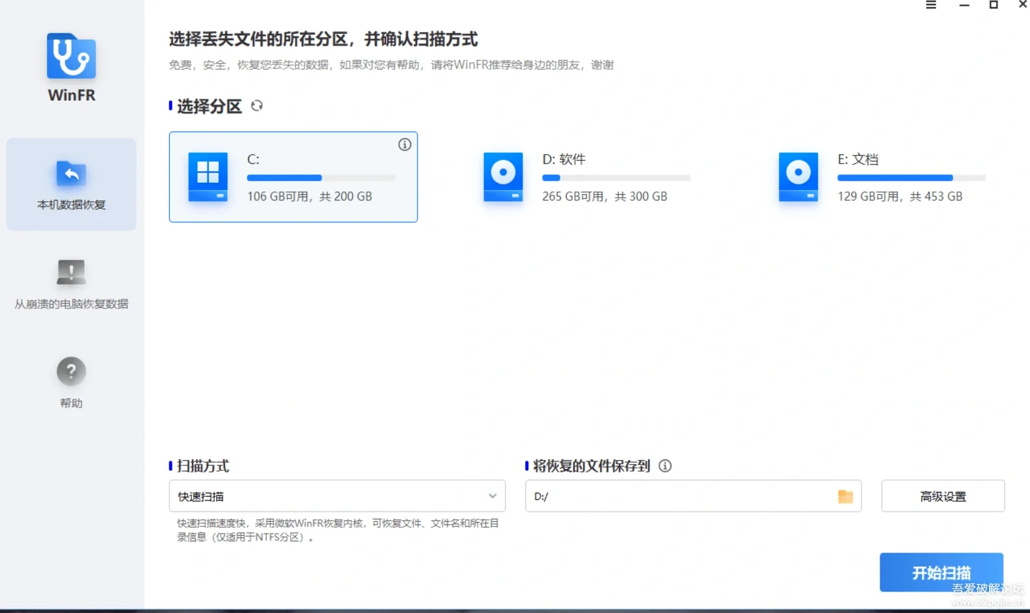Open the 帮助 question mark item
This screenshot has height=613, width=1030.
coord(72,383)
